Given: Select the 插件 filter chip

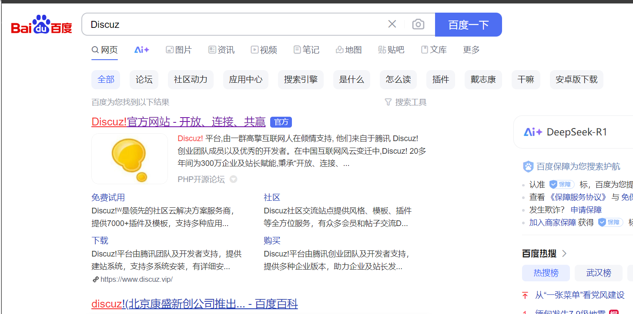Looking at the screenshot, I should (441, 80).
